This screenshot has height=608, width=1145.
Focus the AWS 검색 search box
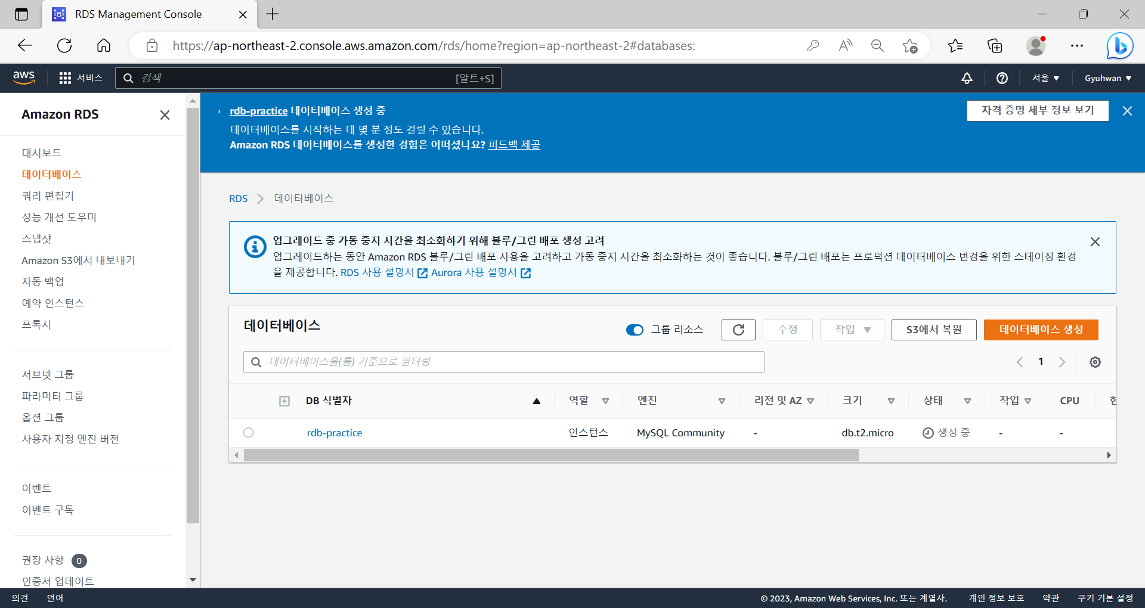point(308,78)
